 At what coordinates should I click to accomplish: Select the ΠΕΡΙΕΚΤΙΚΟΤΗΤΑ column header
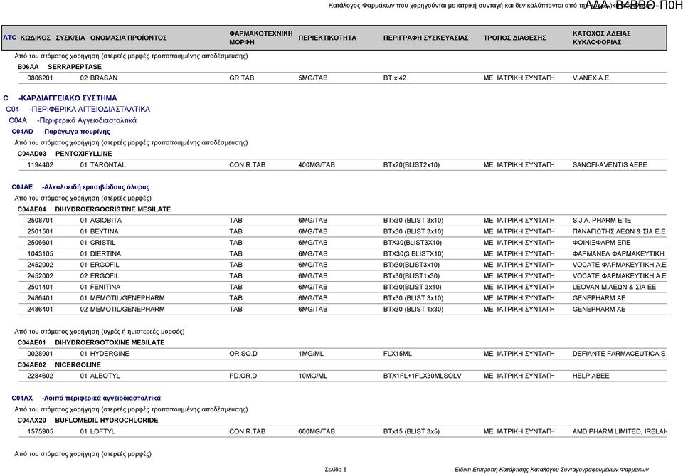click(327, 38)
